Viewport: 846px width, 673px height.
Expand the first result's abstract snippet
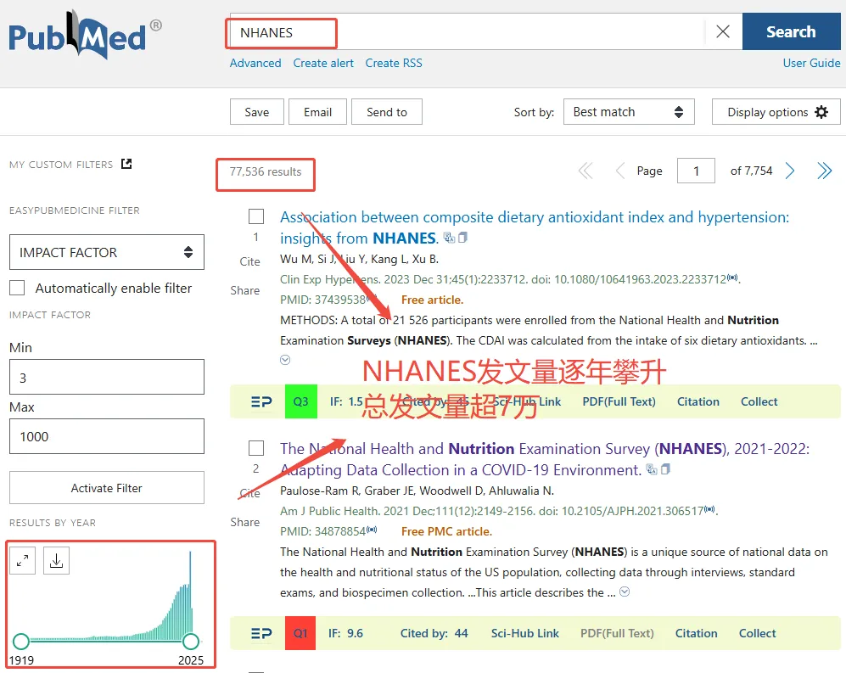coord(285,360)
